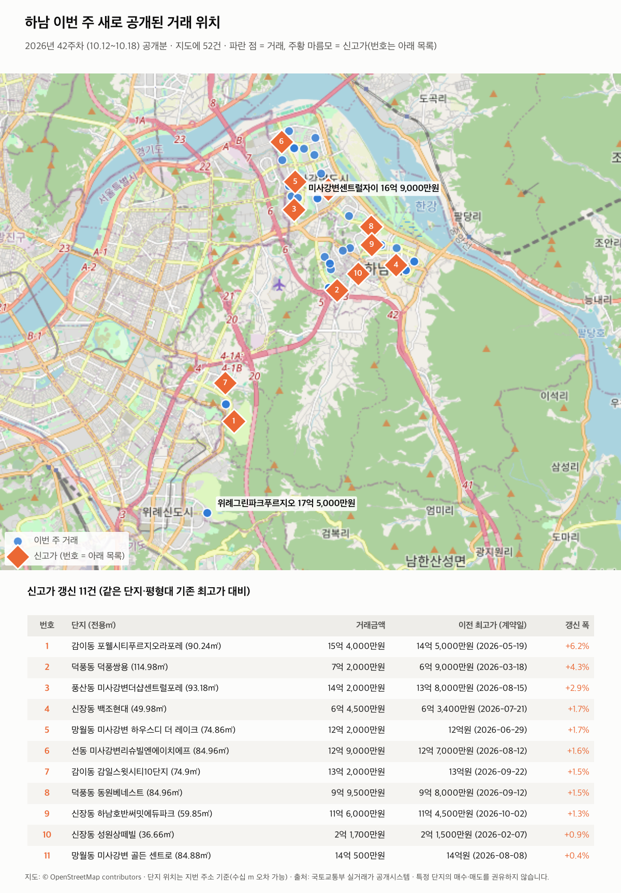Click the legend text 이번 주 거래

56,540
